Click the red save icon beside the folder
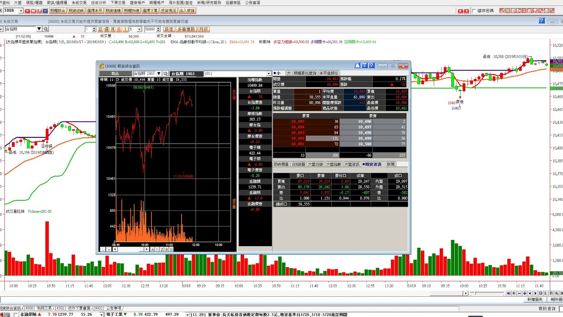The width and height of the screenshot is (563, 317). [39, 11]
